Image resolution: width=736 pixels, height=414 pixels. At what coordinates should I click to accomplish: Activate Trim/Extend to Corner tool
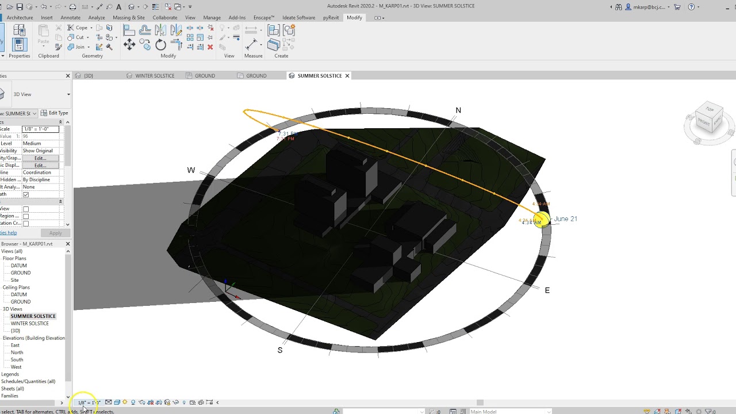tap(176, 45)
